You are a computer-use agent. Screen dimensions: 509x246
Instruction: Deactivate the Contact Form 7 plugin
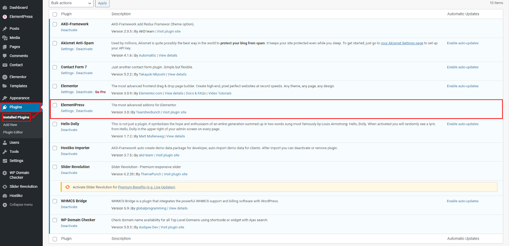(x=84, y=73)
